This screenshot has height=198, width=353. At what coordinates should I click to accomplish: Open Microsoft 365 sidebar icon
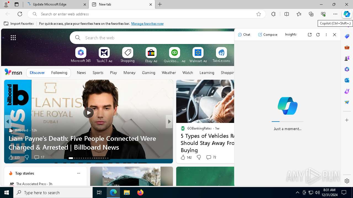click(347, 69)
